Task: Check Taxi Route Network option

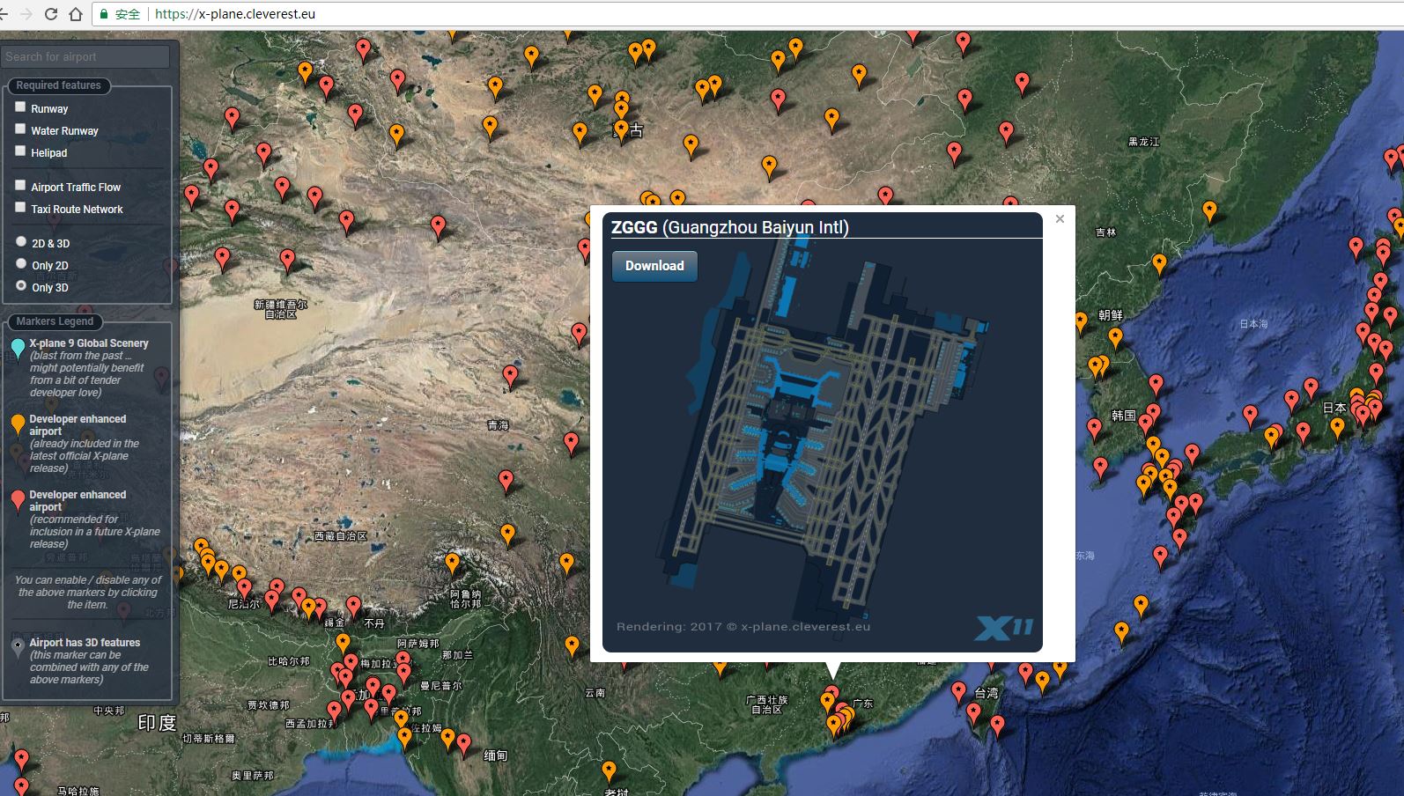Action: (x=20, y=207)
